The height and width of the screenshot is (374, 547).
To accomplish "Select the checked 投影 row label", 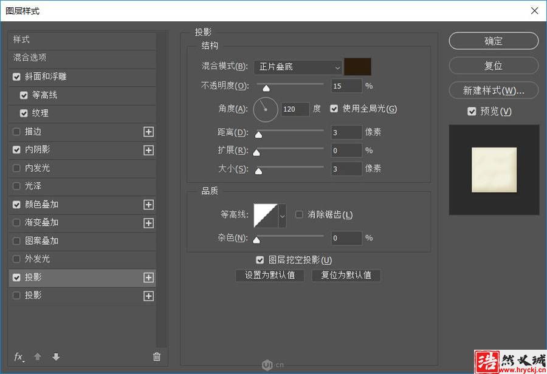I will 33,277.
